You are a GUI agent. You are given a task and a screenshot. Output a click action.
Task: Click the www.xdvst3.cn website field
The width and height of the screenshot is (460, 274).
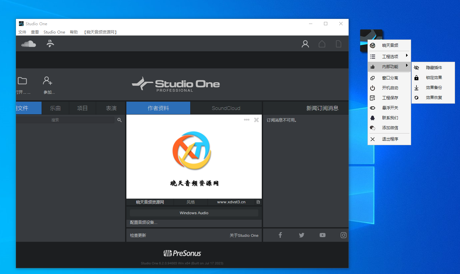point(231,202)
